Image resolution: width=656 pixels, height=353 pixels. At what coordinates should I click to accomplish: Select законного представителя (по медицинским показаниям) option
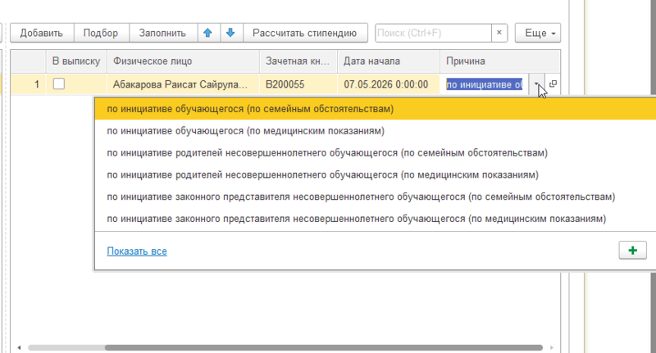[x=376, y=219]
